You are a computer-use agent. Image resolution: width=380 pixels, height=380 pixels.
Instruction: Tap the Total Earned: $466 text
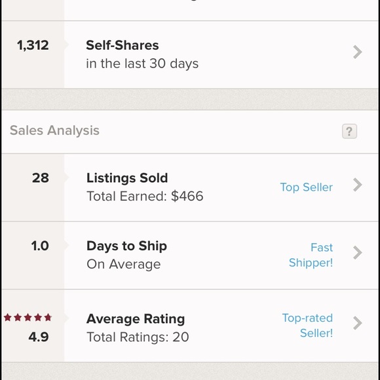[x=145, y=196]
